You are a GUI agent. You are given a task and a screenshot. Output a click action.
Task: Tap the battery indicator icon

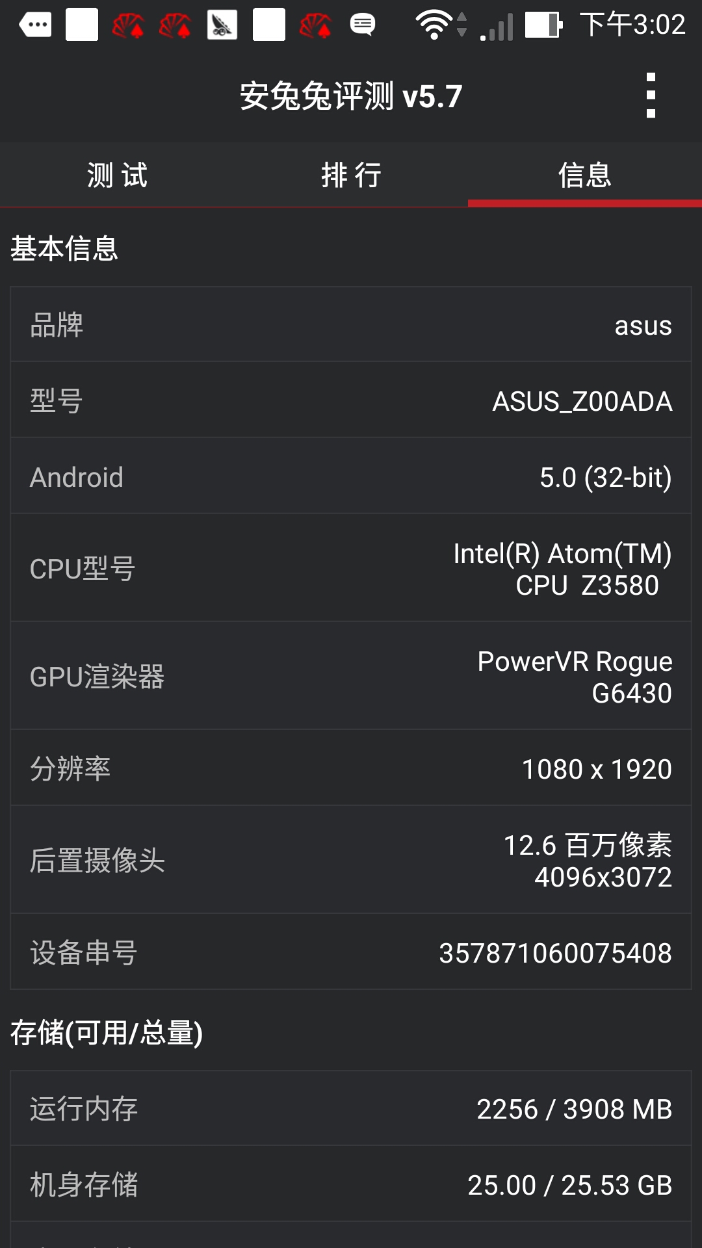543,25
